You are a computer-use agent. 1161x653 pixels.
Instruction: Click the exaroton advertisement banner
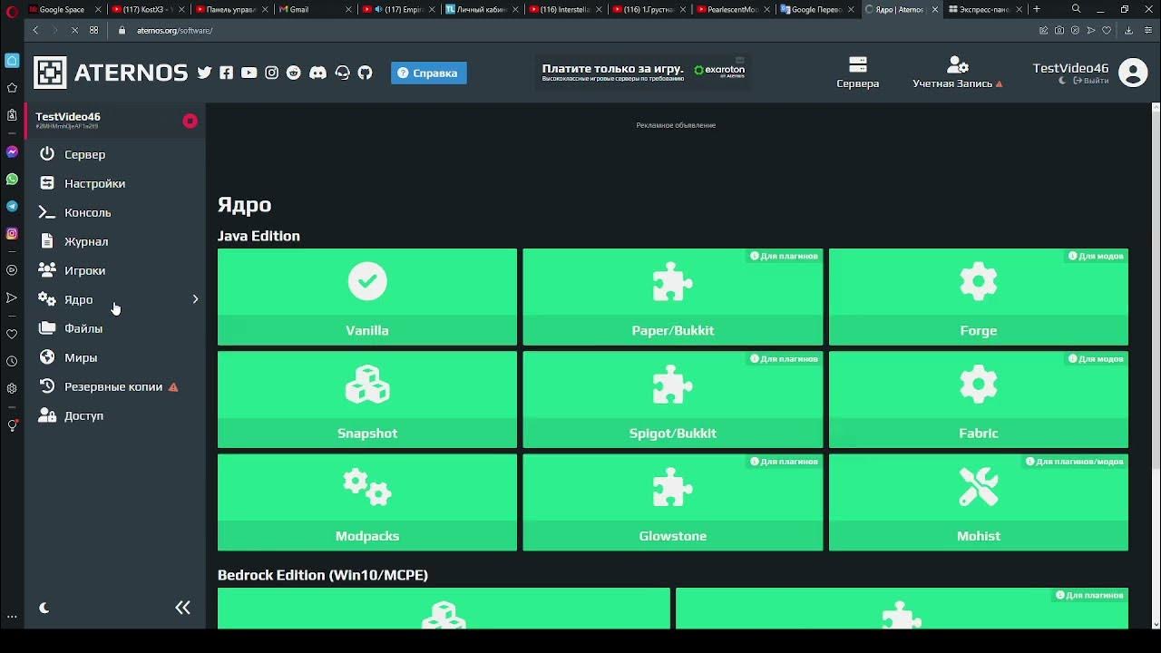644,72
